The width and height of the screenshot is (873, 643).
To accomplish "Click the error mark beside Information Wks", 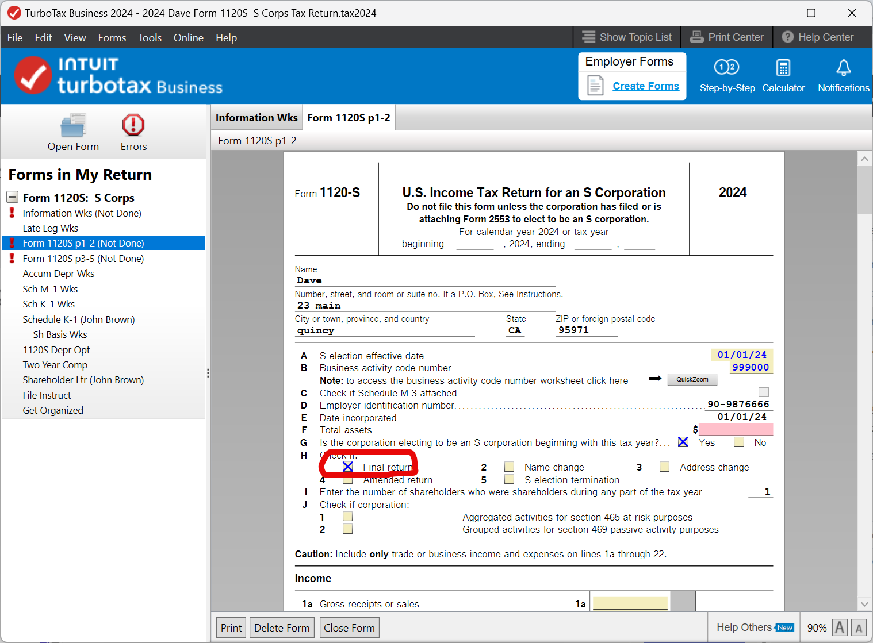I will tap(12, 213).
